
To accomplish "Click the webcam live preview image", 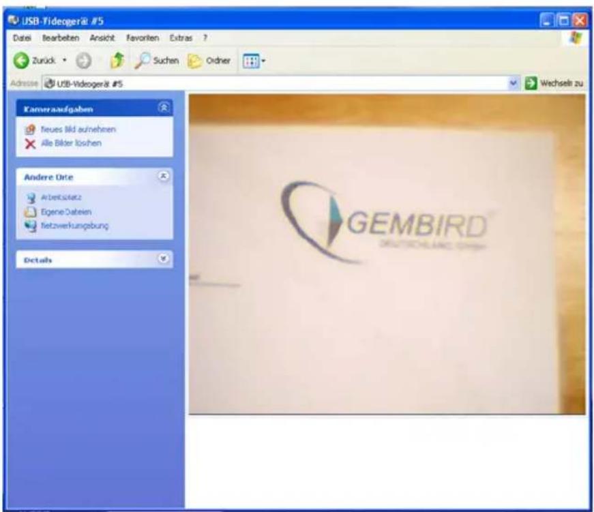I will [x=387, y=254].
